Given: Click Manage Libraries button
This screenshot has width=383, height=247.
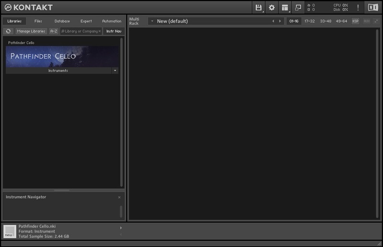Looking at the screenshot, I should (31, 31).
